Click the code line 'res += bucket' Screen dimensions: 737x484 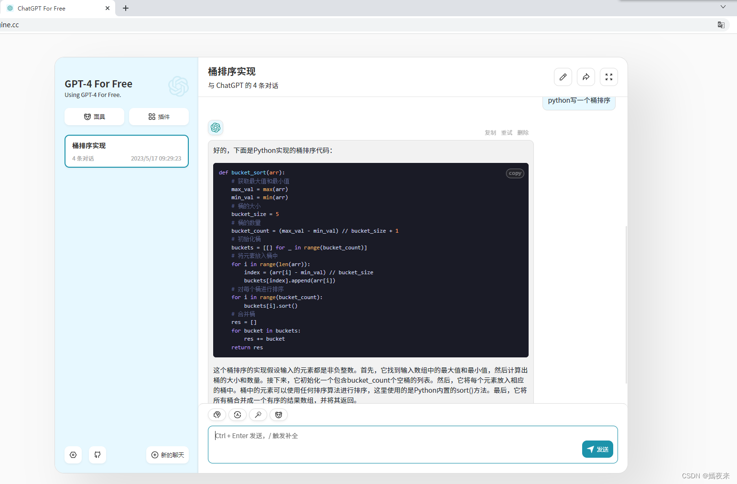pyautogui.click(x=264, y=339)
